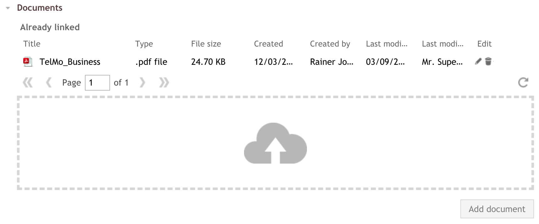Click the pencil edit icon for TelMo_Business

478,61
